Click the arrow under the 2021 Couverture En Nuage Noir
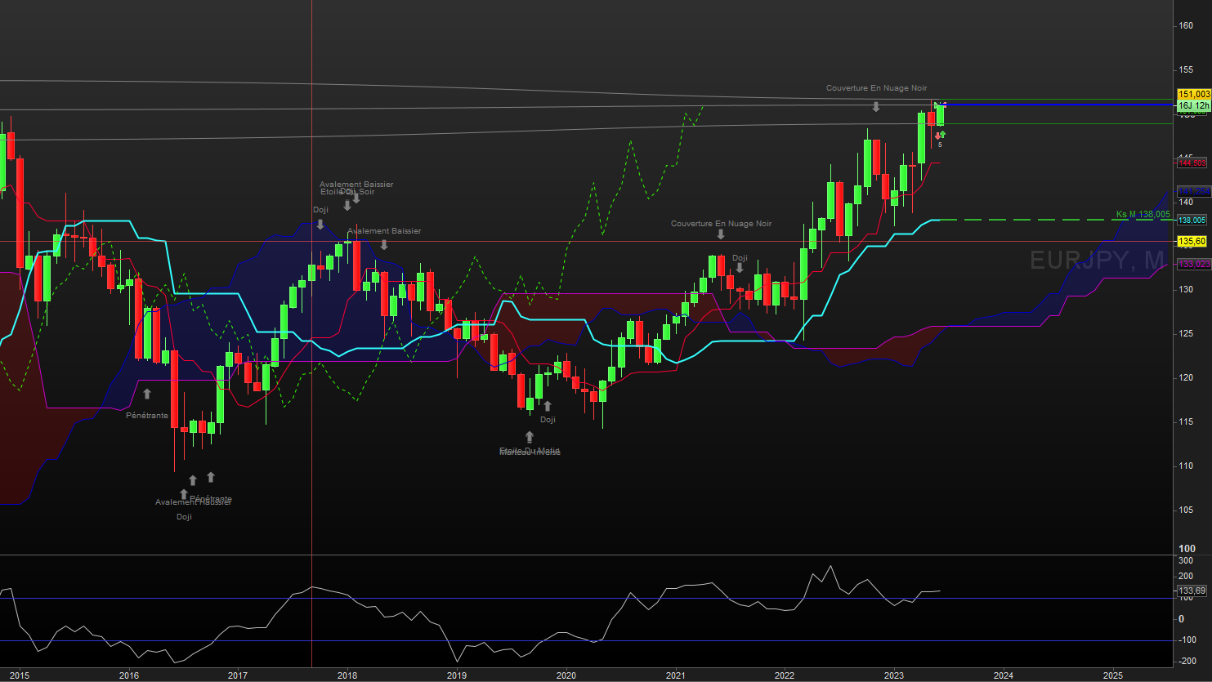 click(721, 234)
